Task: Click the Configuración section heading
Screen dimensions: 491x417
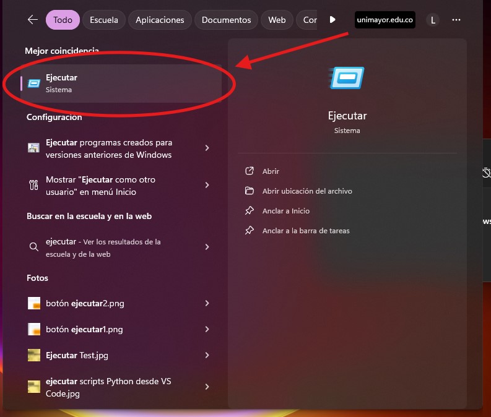Action: pos(54,117)
